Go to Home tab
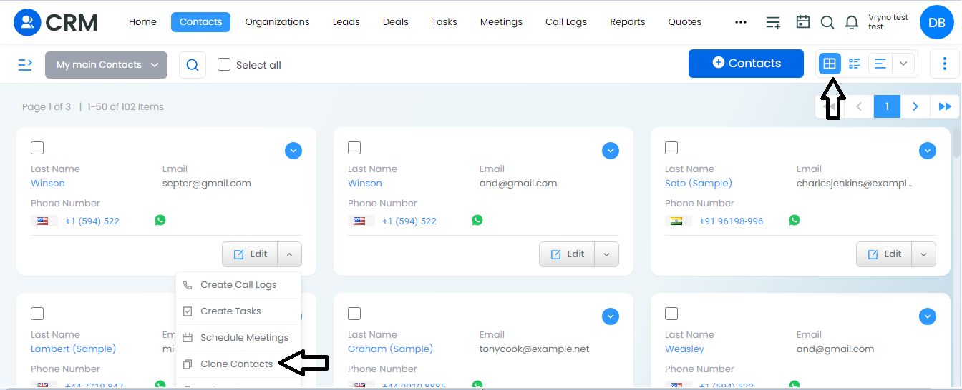The image size is (962, 390). coord(142,22)
